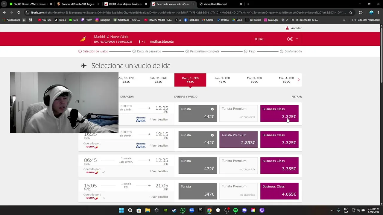Viewport: 383px width, 215px height.
Task: Open Discord from the taskbar
Action: click(x=244, y=210)
